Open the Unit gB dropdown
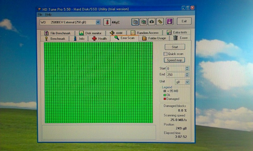The height and width of the screenshot is (151, 253). 187,82
